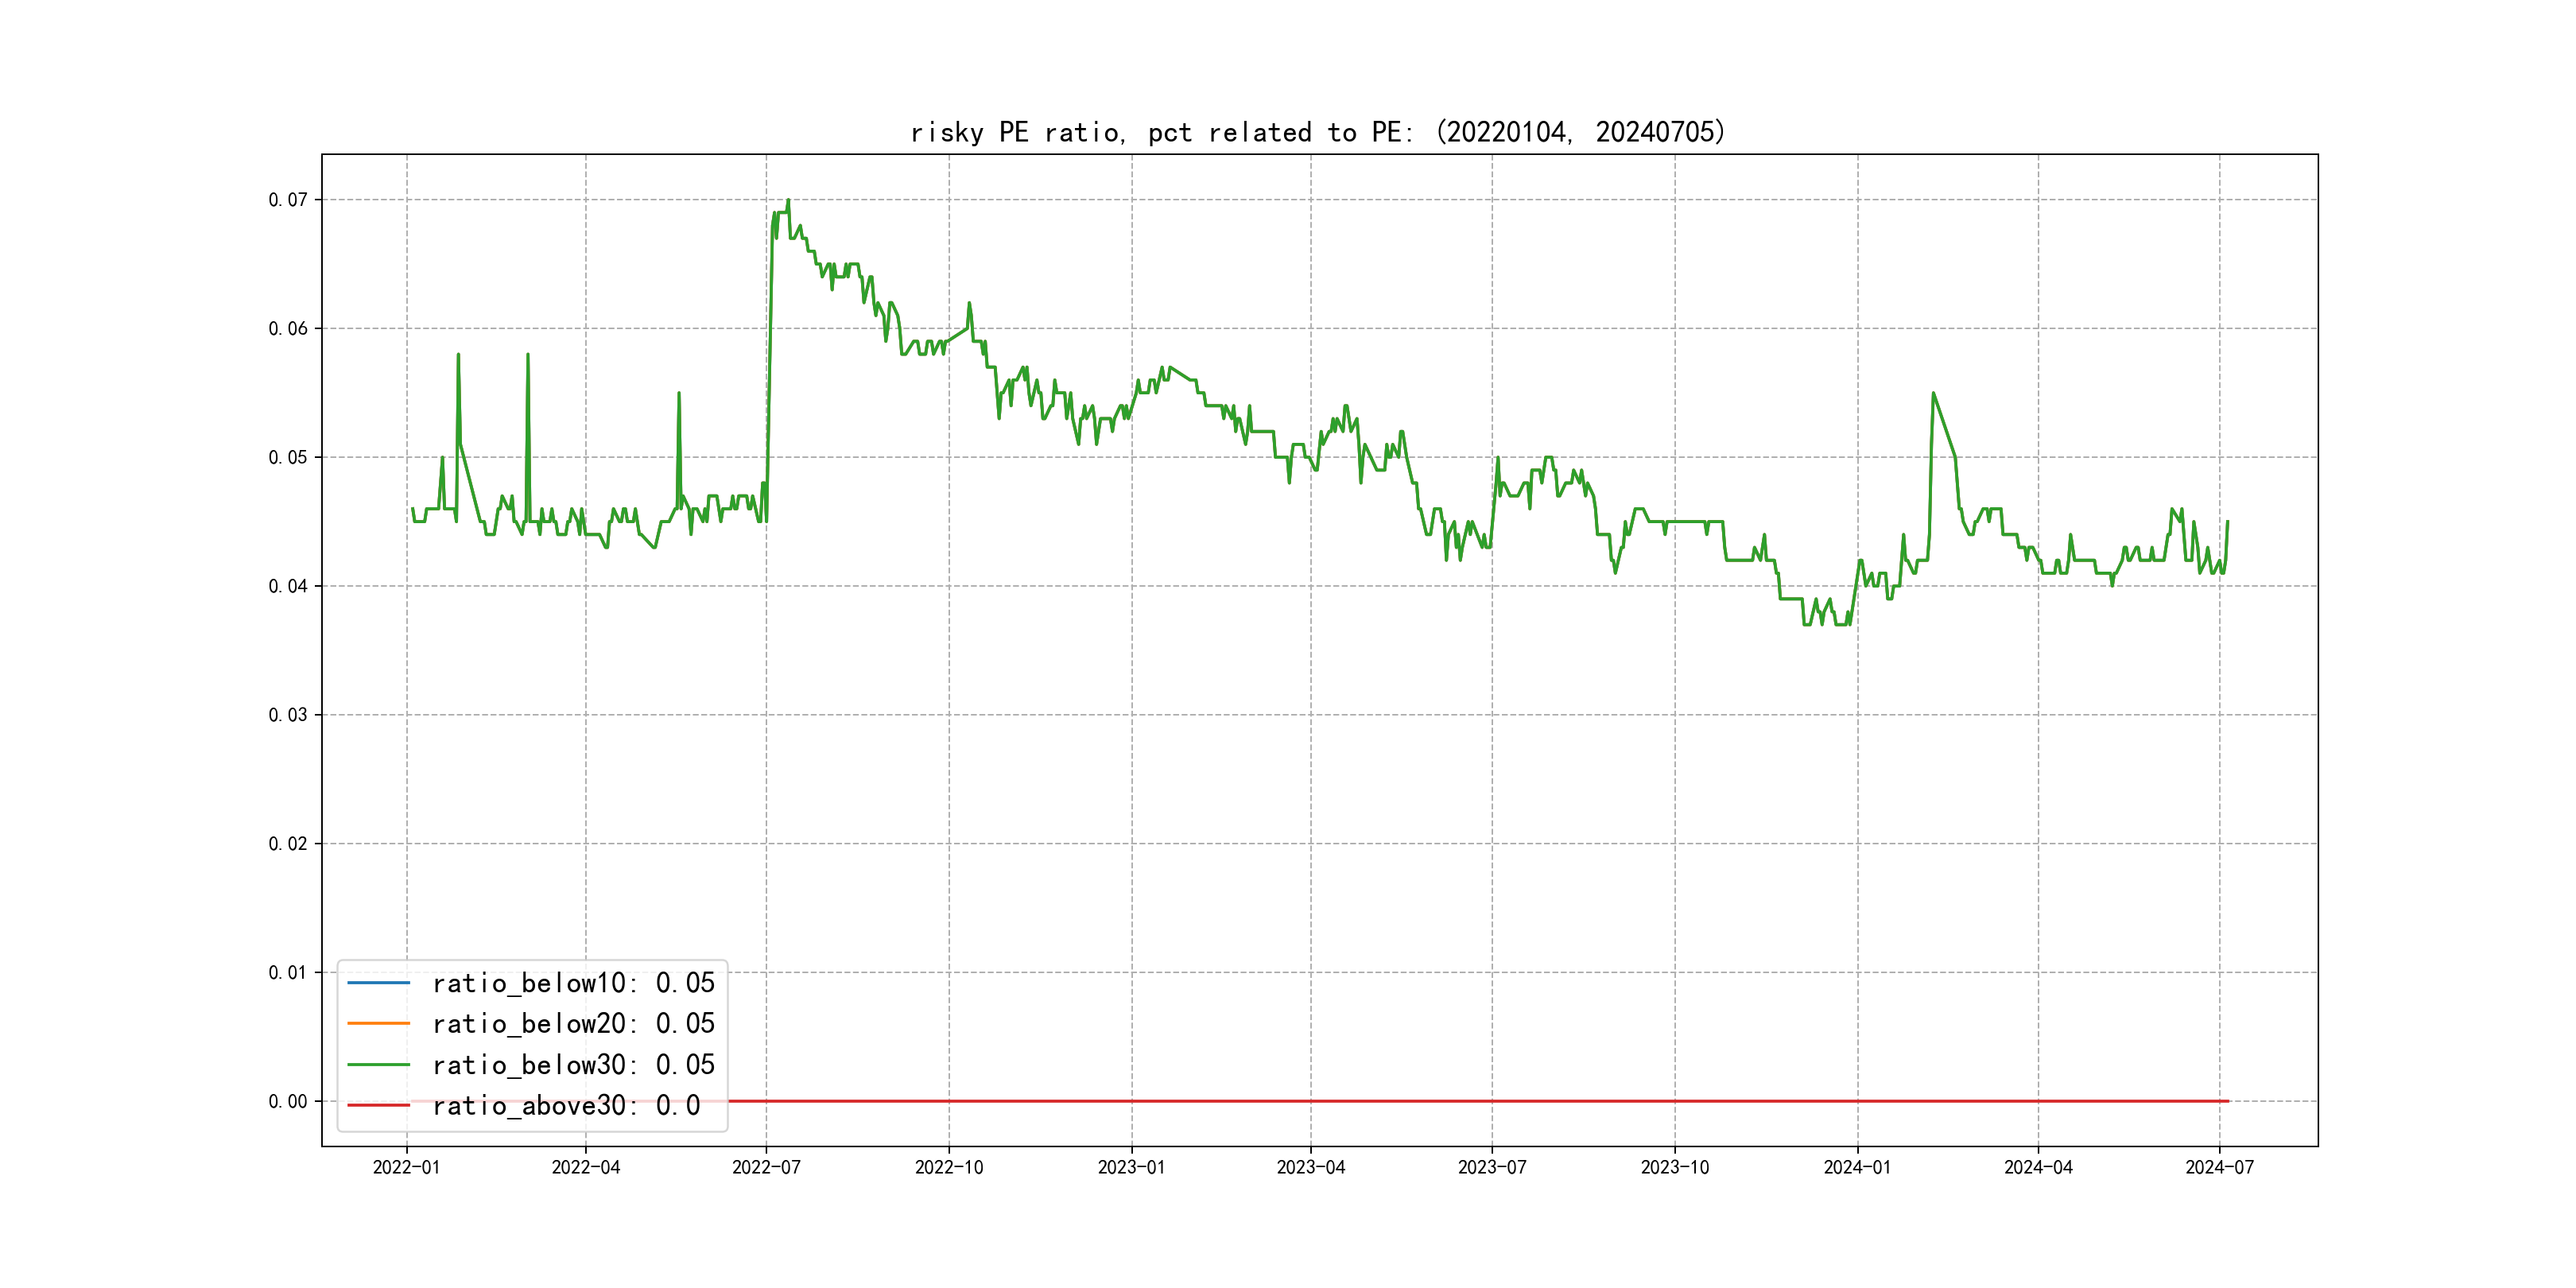Click the 2023-01 x-axis tick label
Screen dimensions: 2576x1288
[x=1131, y=1167]
